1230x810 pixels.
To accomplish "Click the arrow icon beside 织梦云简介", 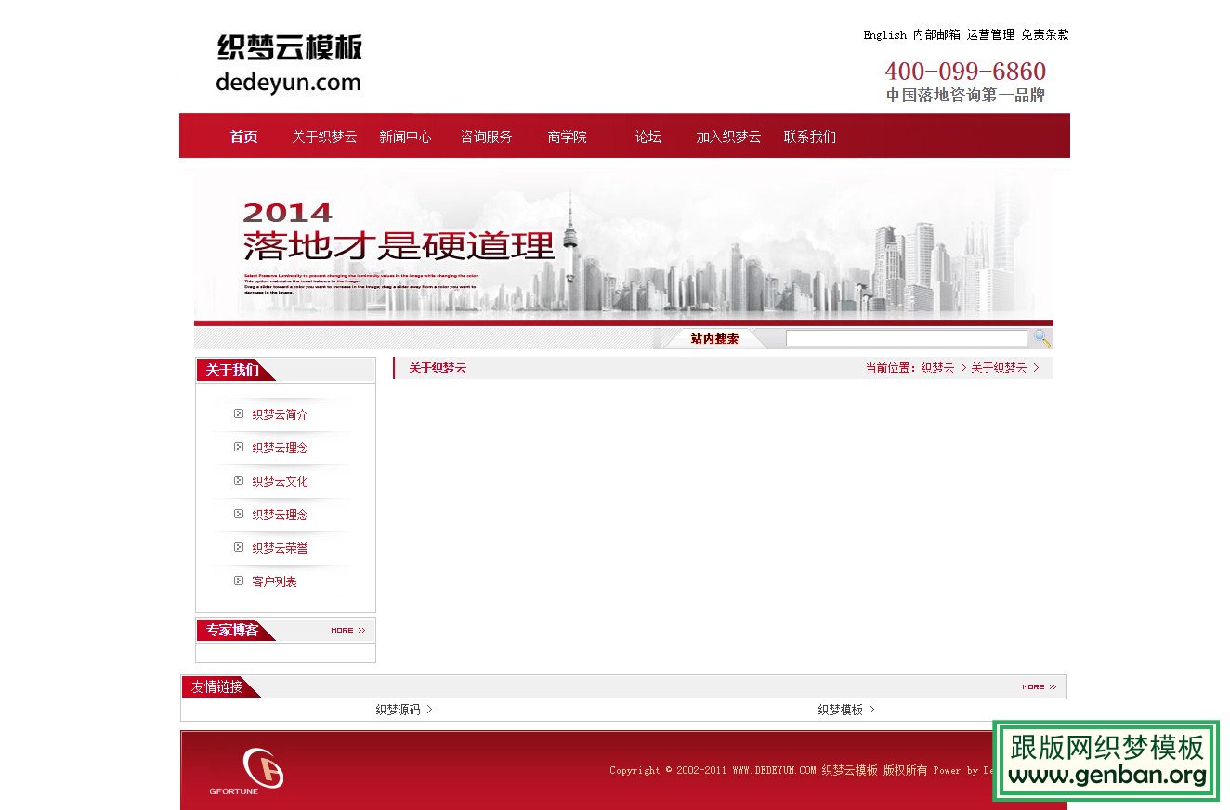I will click(x=239, y=413).
